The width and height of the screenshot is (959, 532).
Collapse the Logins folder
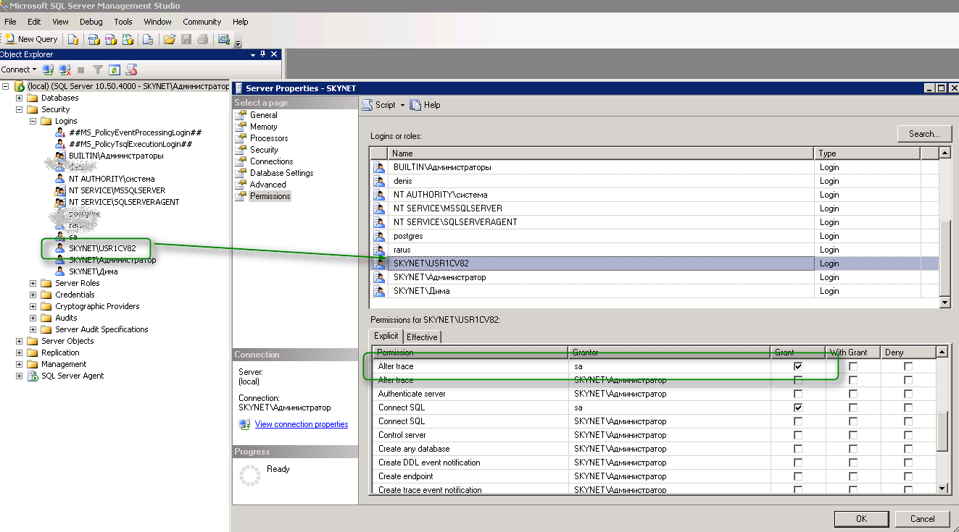coord(33,121)
